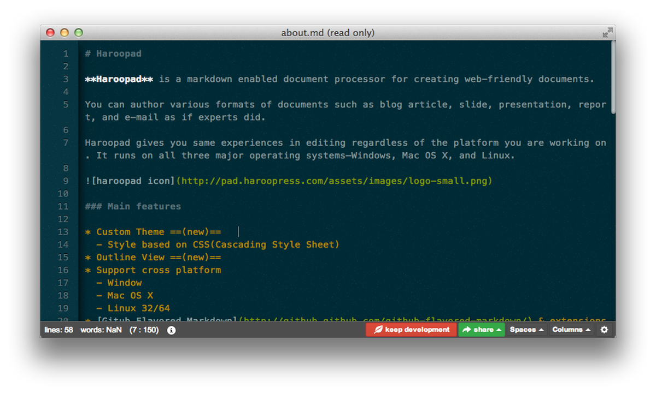The width and height of the screenshot is (656, 394).
Task: Click the logo-small.png image URL on line 9
Action: pos(334,181)
